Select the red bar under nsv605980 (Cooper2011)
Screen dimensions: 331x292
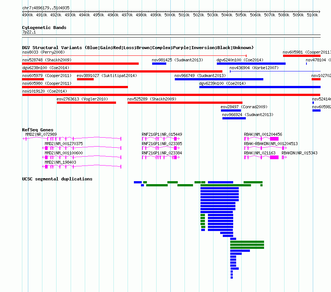75,87
